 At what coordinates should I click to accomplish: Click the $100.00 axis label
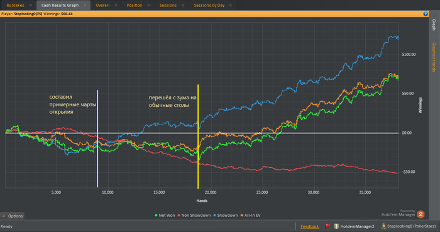pos(409,55)
